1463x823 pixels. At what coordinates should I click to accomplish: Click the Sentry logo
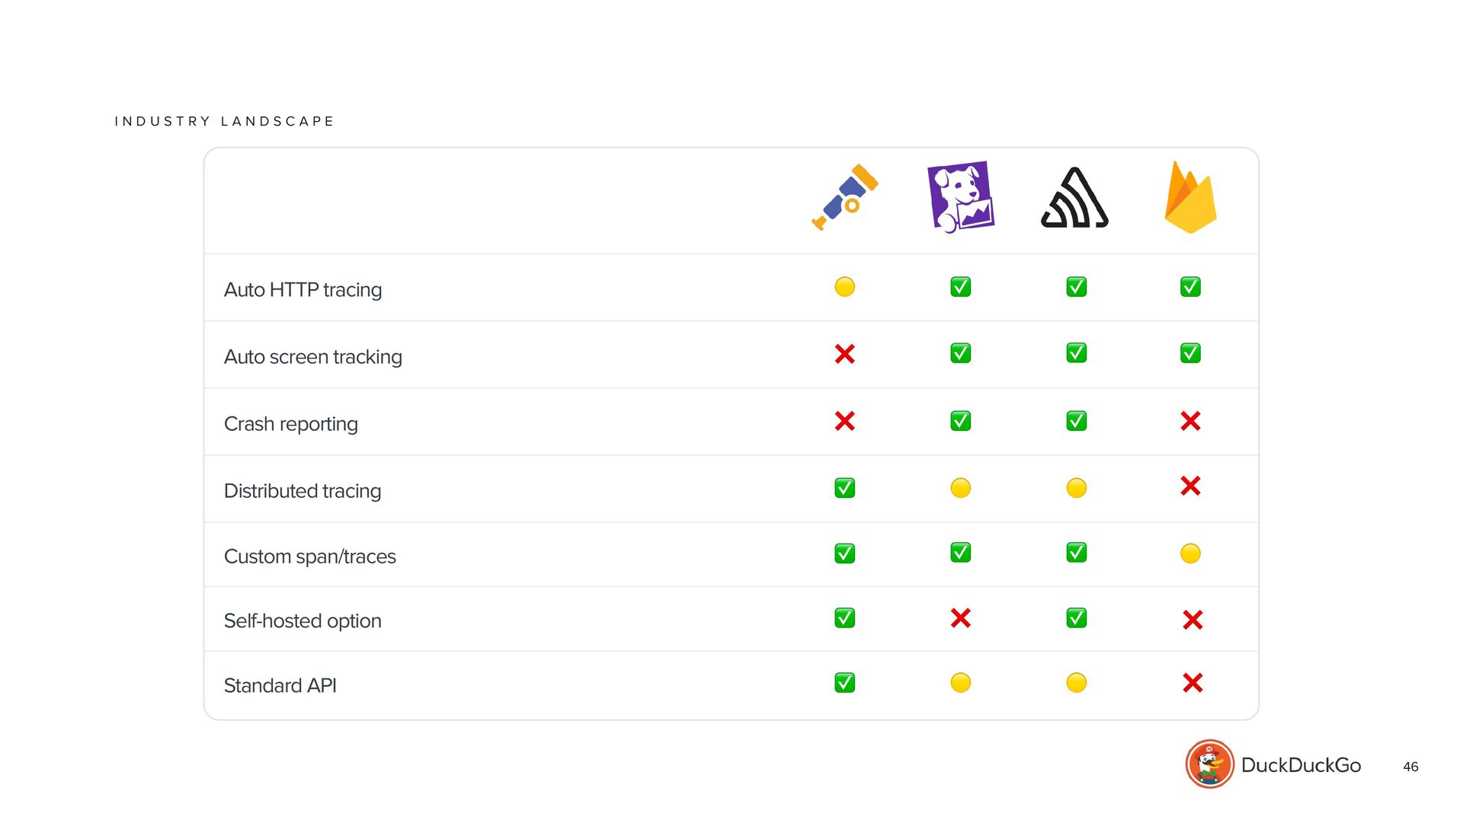[x=1074, y=198]
